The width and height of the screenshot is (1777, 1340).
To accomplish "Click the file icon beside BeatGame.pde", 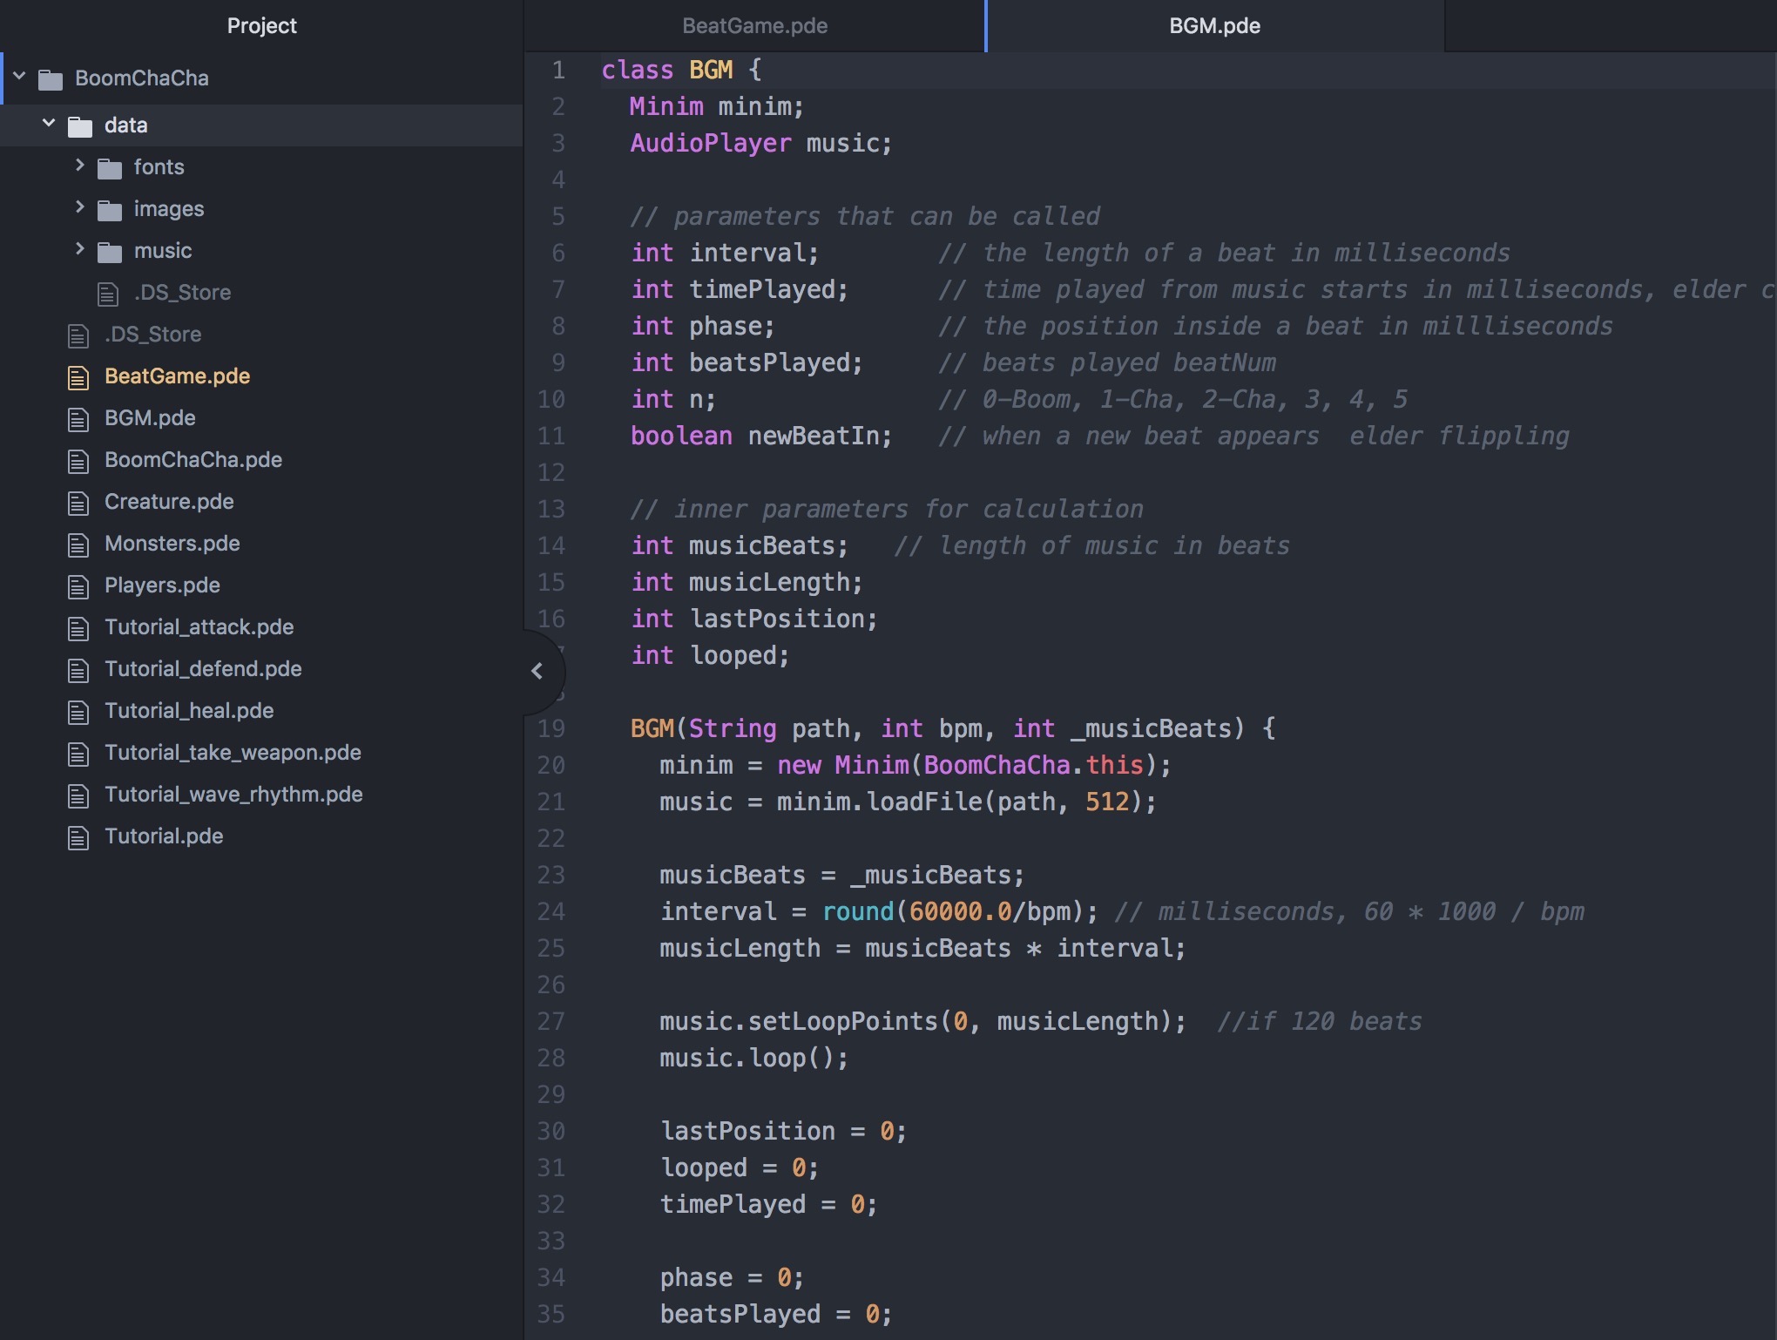I will (78, 377).
